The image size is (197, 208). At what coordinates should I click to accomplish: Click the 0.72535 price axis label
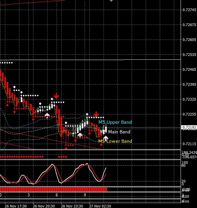point(189,55)
